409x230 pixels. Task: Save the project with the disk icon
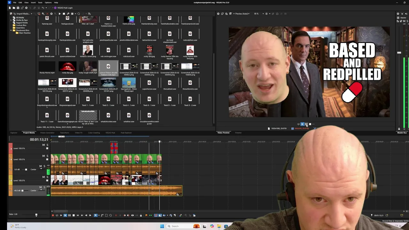18,8
